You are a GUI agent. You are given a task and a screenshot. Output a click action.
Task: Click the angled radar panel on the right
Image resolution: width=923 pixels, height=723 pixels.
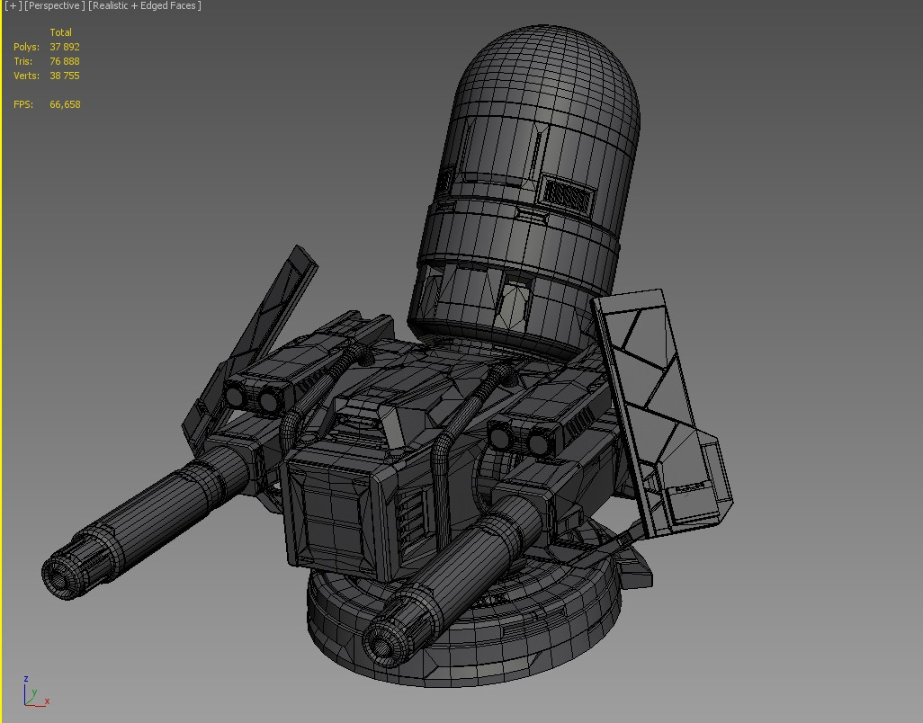click(648, 387)
